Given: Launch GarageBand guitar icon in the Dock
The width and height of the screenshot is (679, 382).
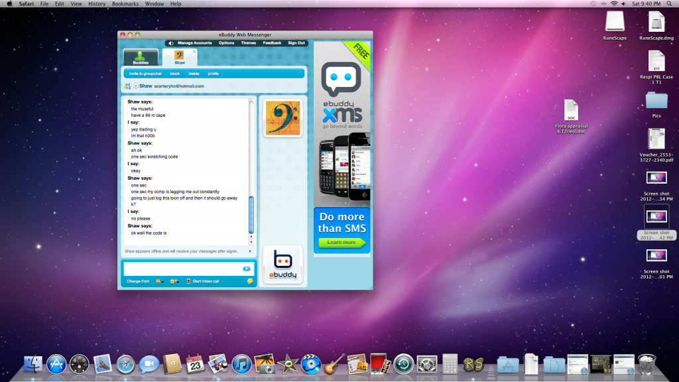Looking at the screenshot, I should 334,364.
